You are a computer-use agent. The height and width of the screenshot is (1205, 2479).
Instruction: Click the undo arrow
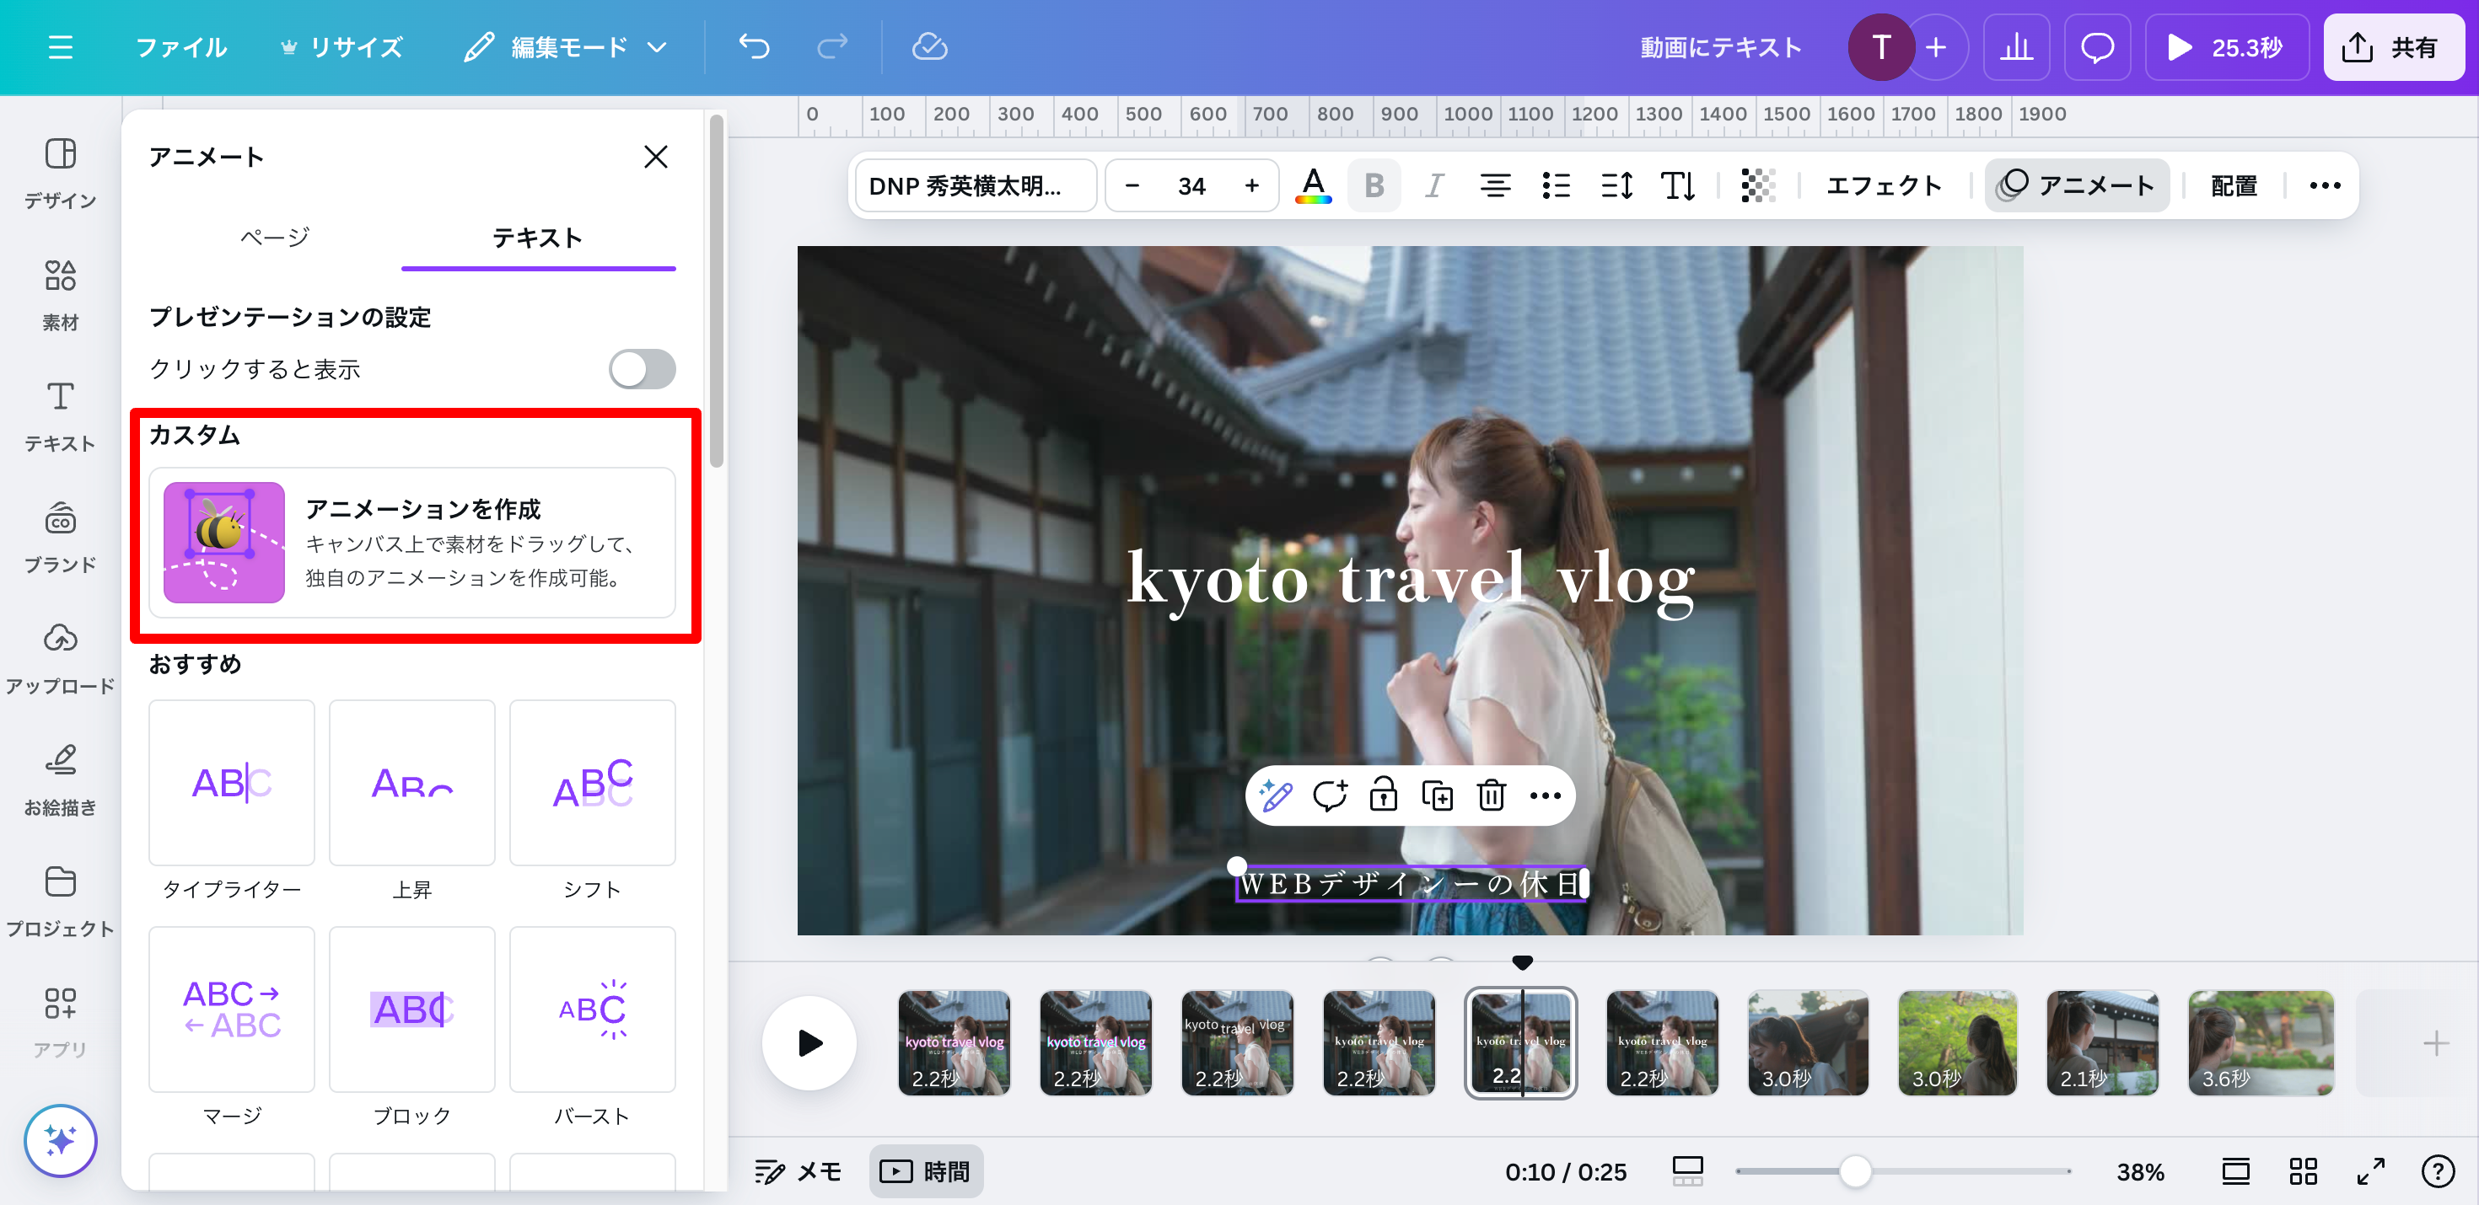(x=754, y=47)
